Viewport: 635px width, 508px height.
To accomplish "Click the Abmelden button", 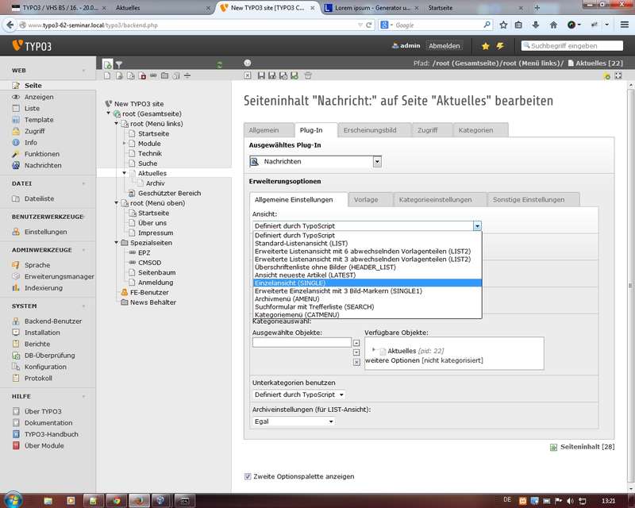I will (x=444, y=46).
